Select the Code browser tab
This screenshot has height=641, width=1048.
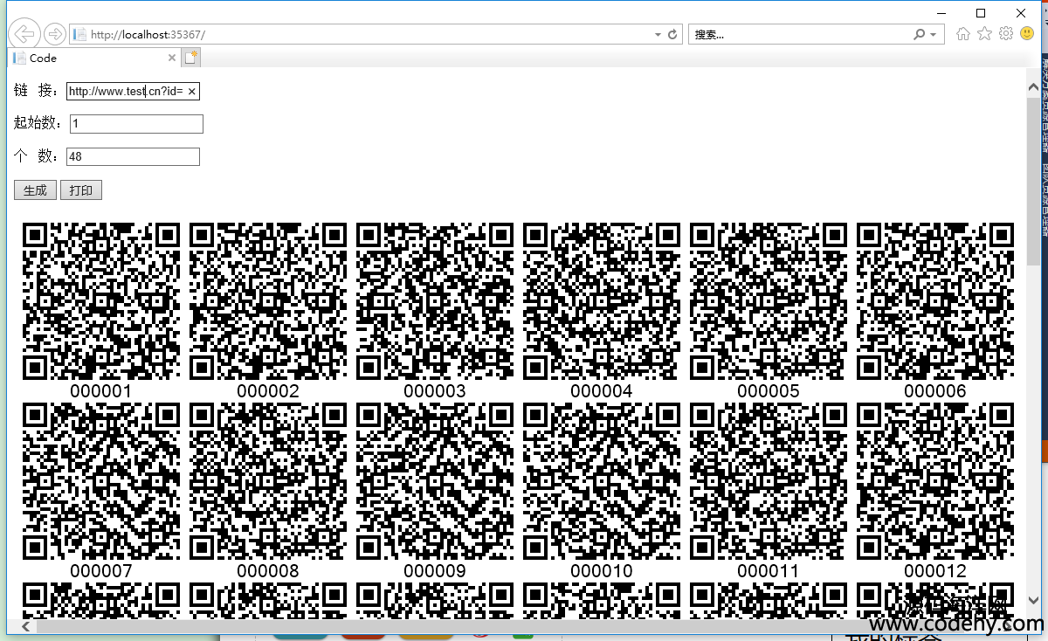pyautogui.click(x=93, y=58)
